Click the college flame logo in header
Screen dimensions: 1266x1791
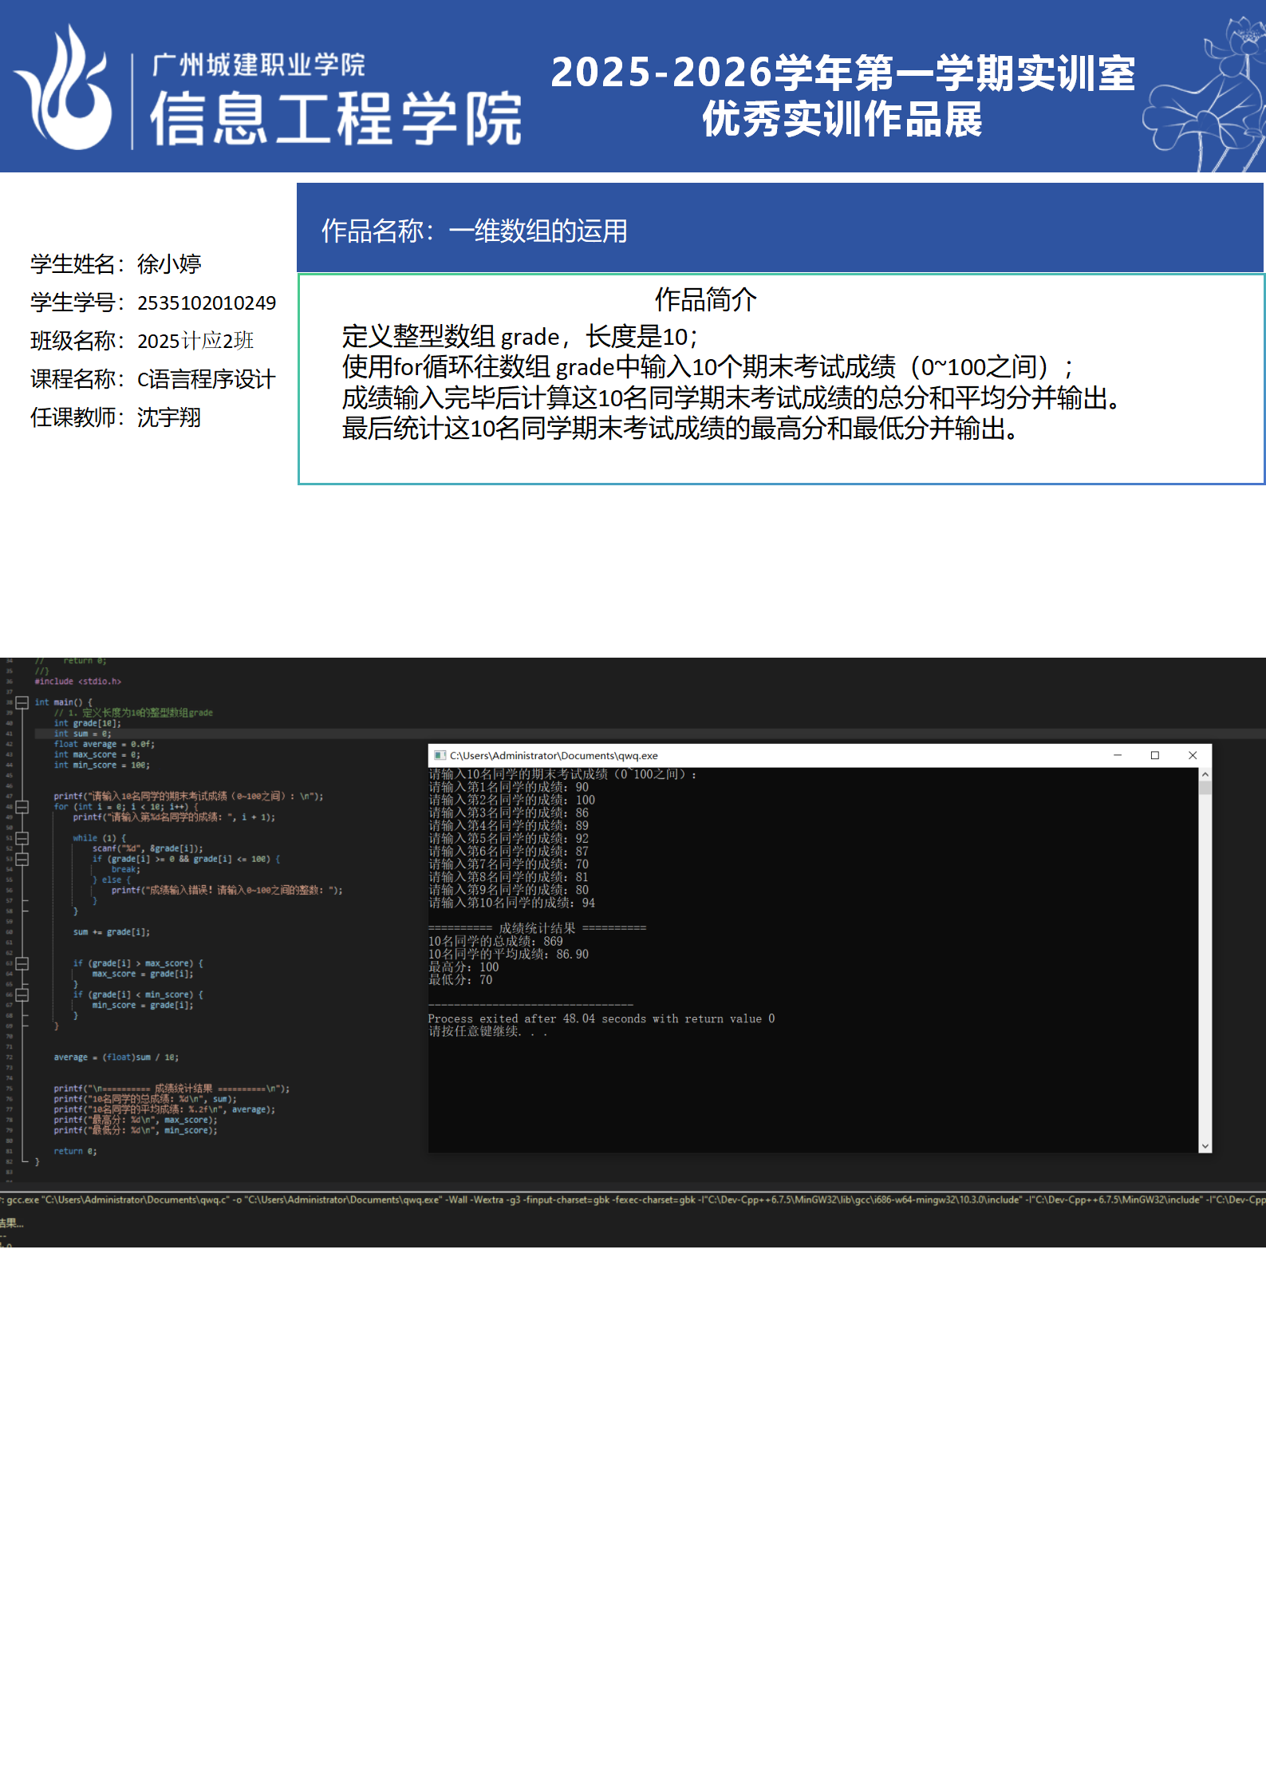65,88
